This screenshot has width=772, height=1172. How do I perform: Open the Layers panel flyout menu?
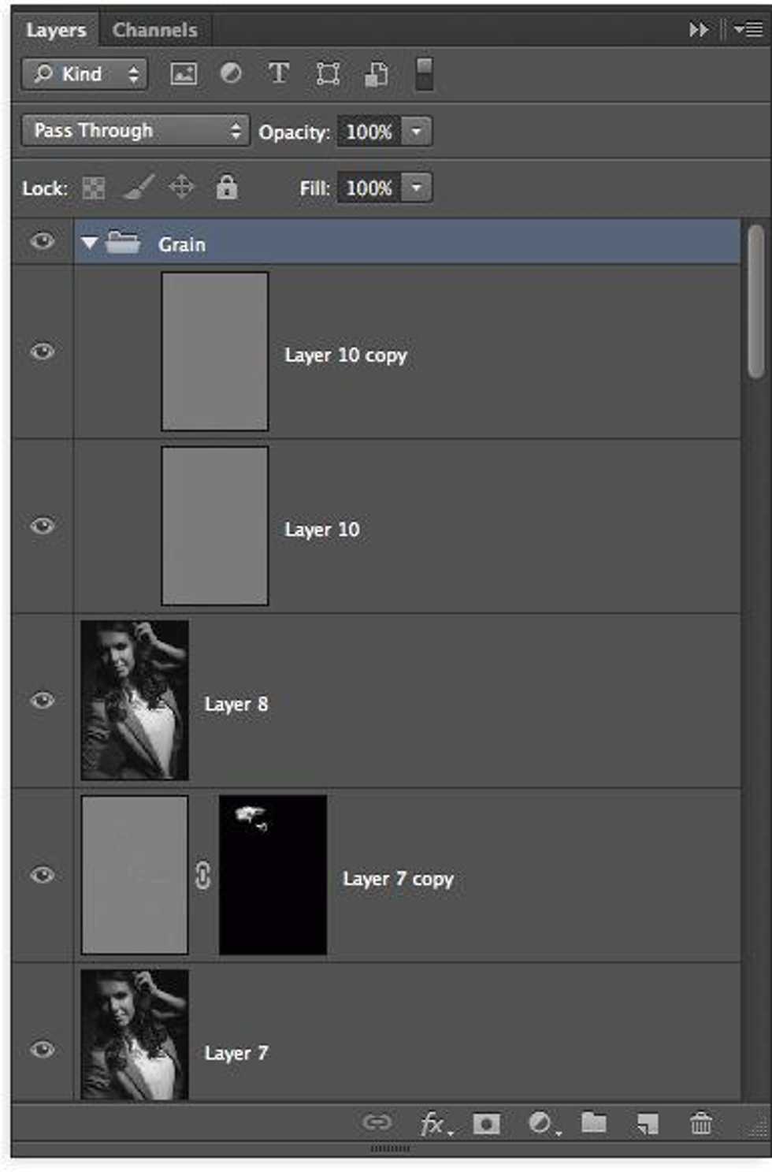(748, 30)
